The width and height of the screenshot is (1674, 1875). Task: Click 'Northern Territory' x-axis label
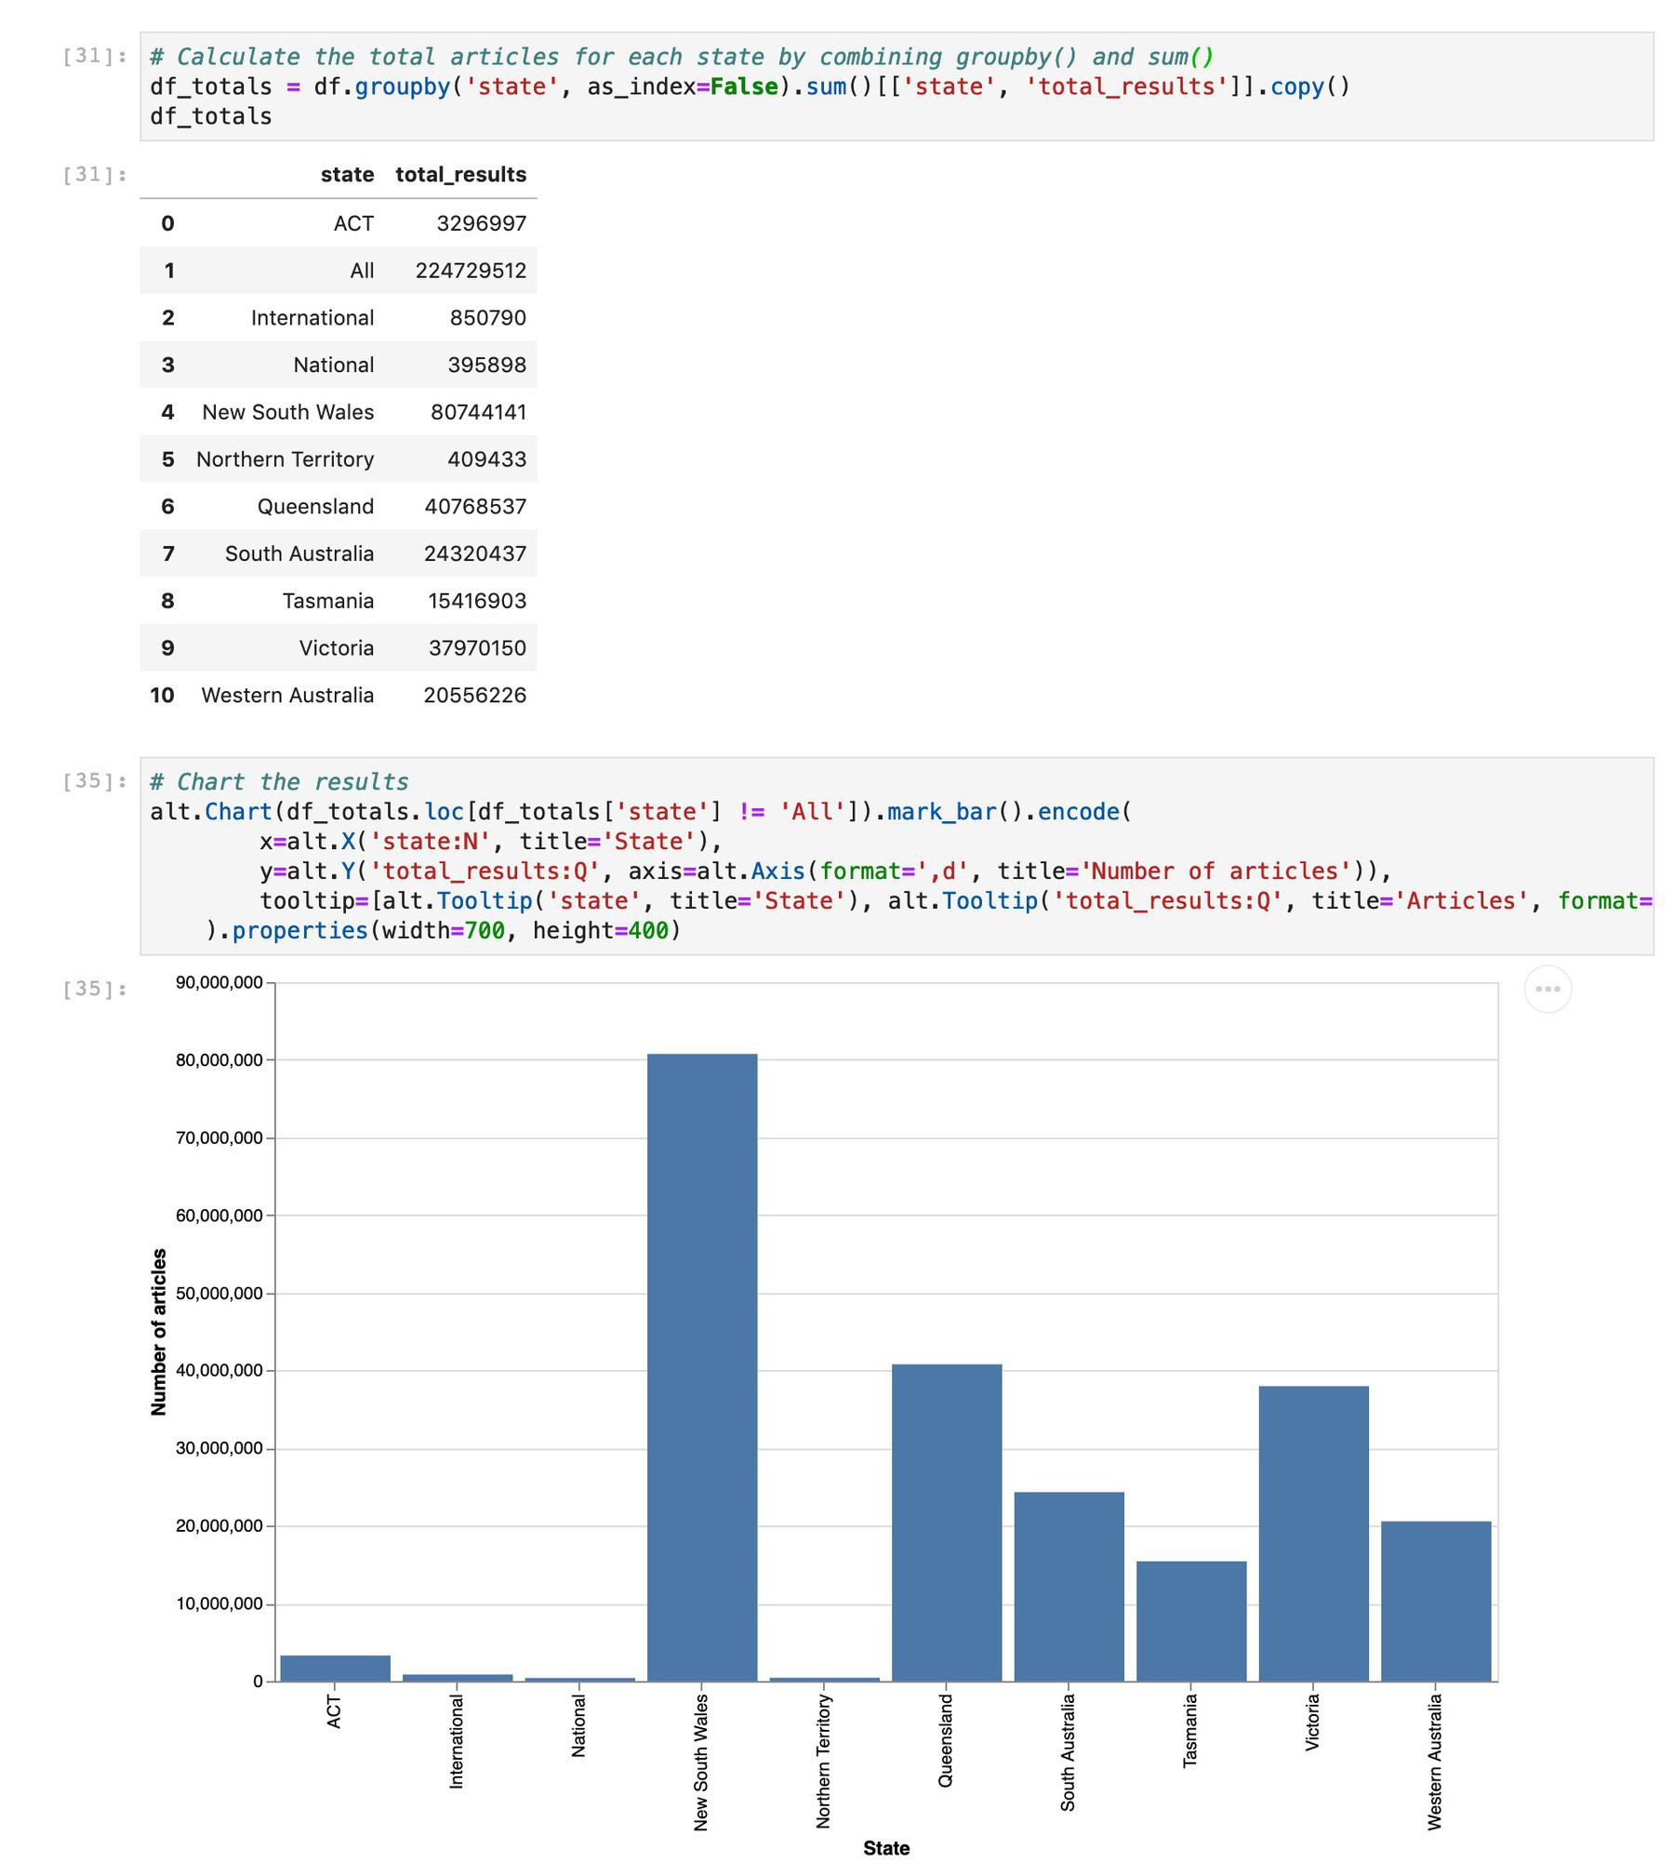(x=823, y=1762)
